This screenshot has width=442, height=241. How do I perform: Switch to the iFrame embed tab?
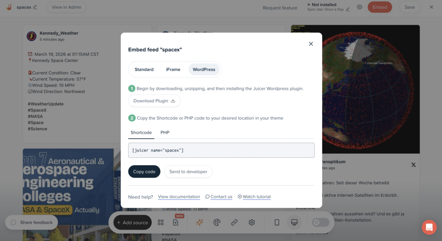click(173, 69)
